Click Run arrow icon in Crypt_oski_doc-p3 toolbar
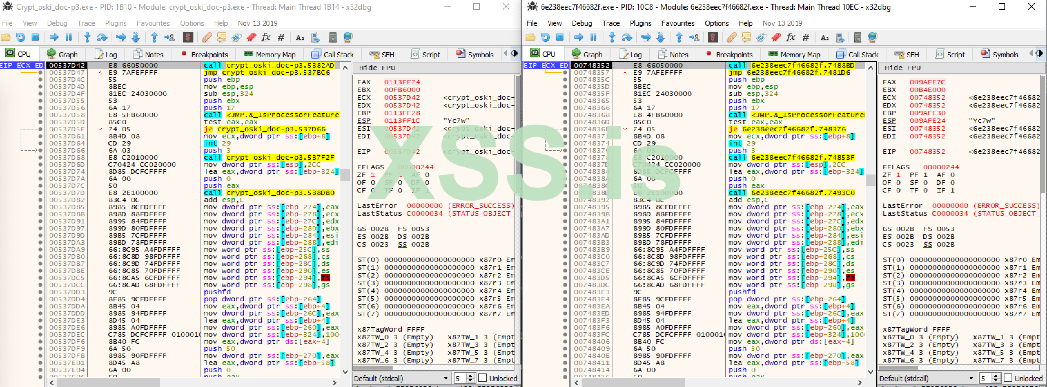The height and width of the screenshot is (387, 1047). pos(54,38)
